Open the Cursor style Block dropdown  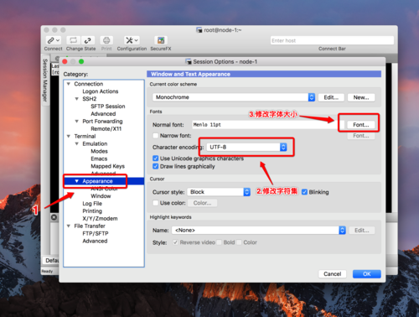coord(219,192)
